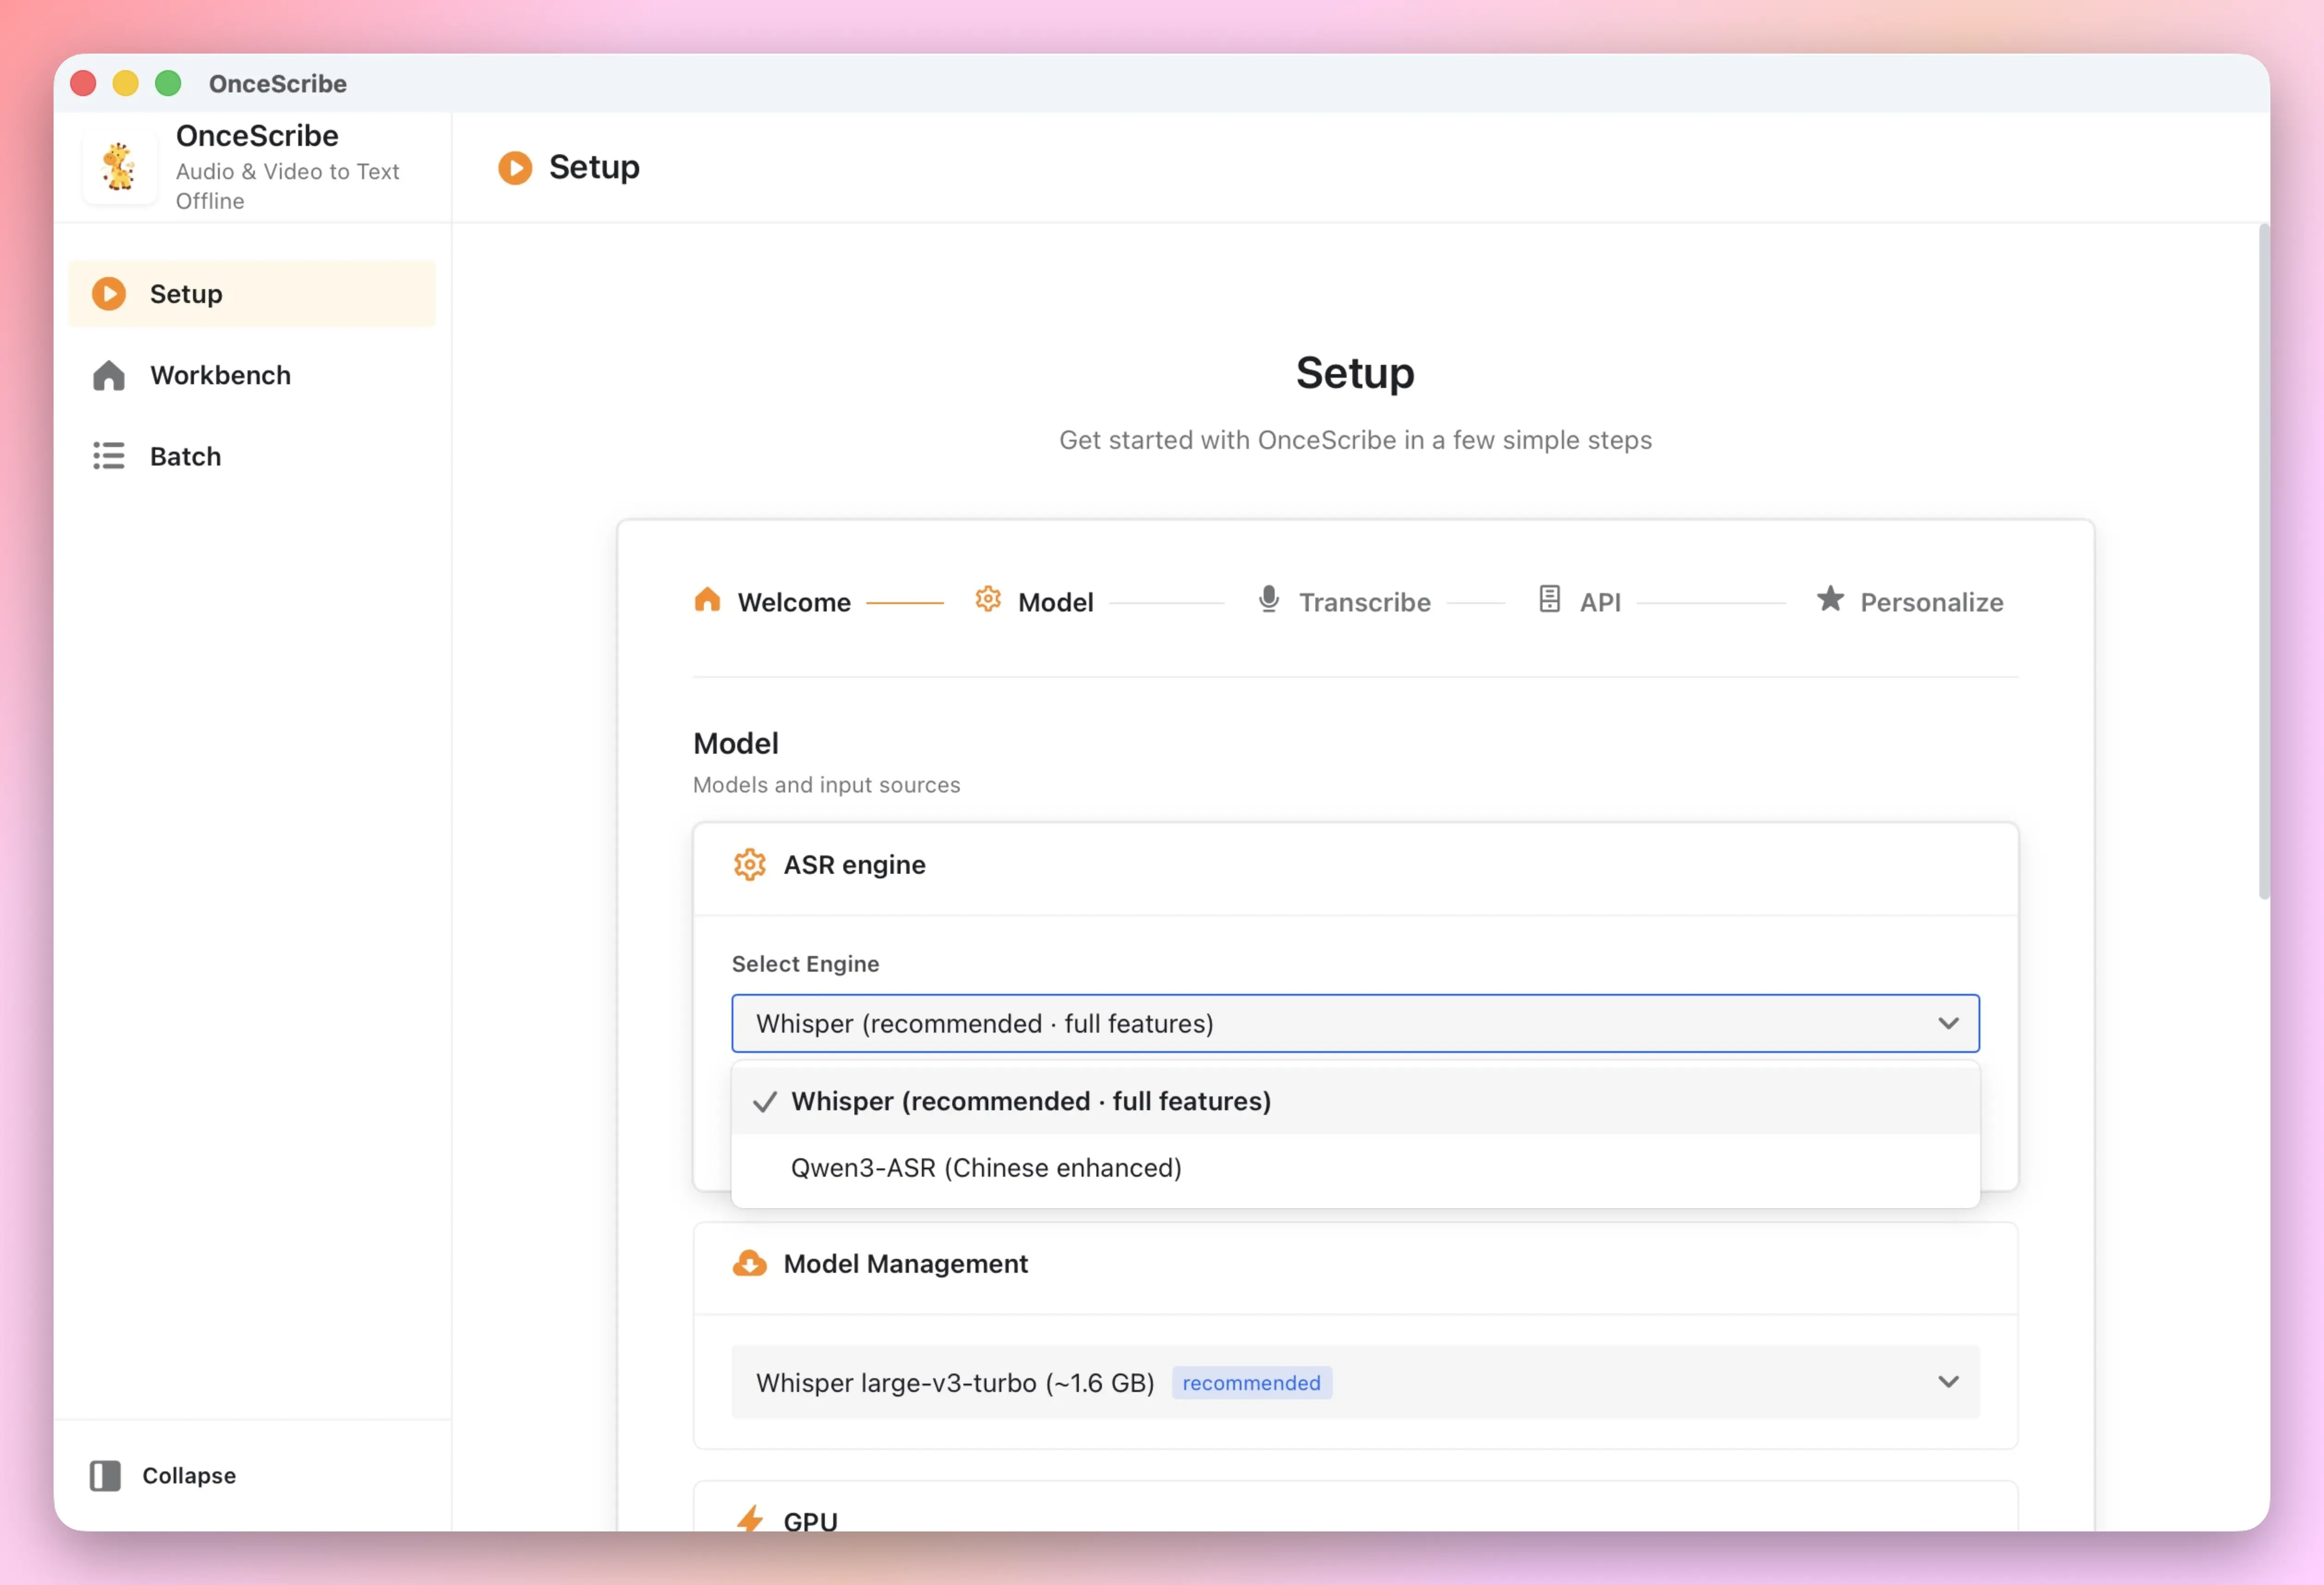Click the Select Engine label

point(805,964)
